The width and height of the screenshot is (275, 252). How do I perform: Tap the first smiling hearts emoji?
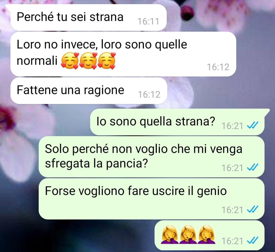click(70, 61)
